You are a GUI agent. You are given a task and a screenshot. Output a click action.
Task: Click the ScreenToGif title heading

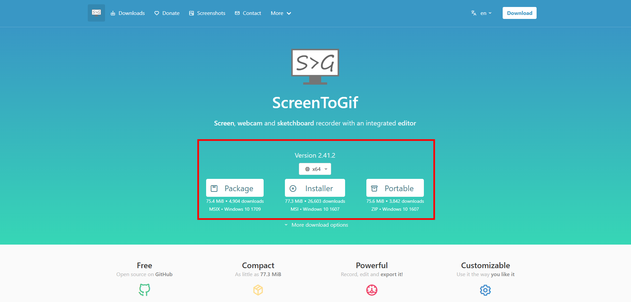315,103
